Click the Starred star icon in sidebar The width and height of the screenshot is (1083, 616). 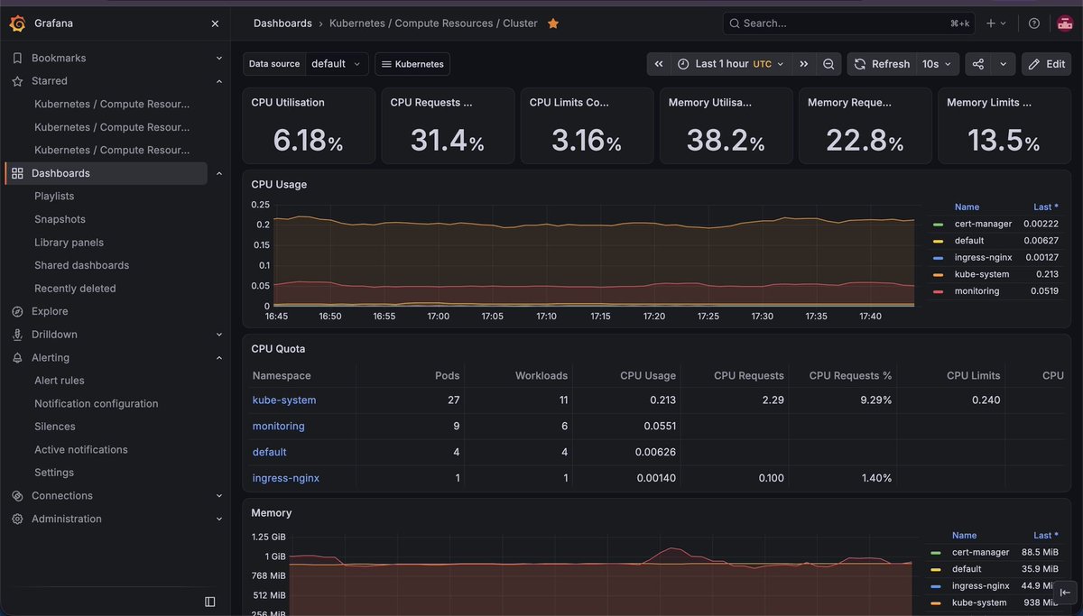pos(17,81)
